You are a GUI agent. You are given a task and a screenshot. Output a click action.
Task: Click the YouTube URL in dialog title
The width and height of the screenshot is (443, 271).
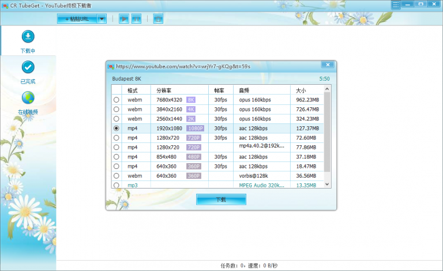click(x=183, y=66)
